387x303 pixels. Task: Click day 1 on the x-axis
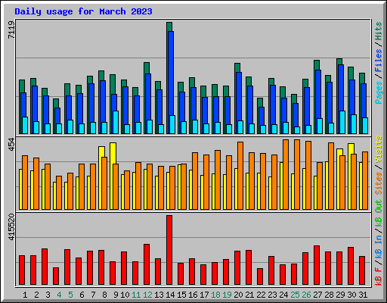coord(25,295)
